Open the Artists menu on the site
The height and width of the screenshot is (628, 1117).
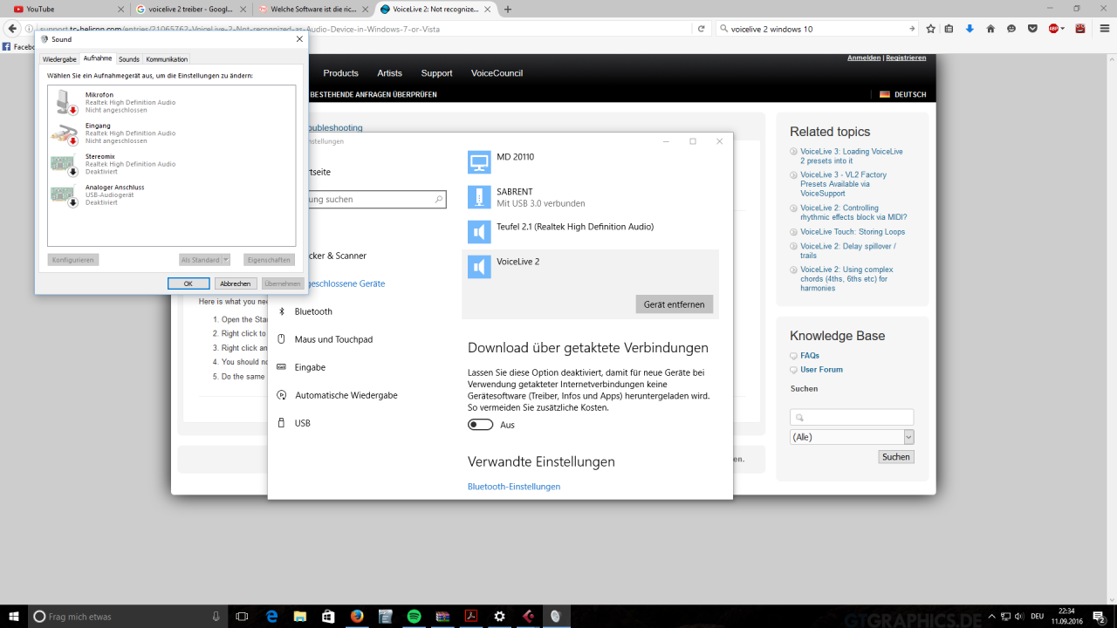389,73
